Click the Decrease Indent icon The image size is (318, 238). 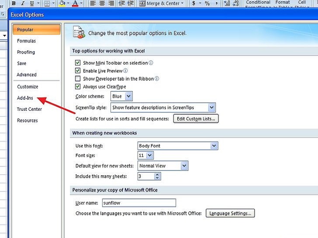pos(121,3)
